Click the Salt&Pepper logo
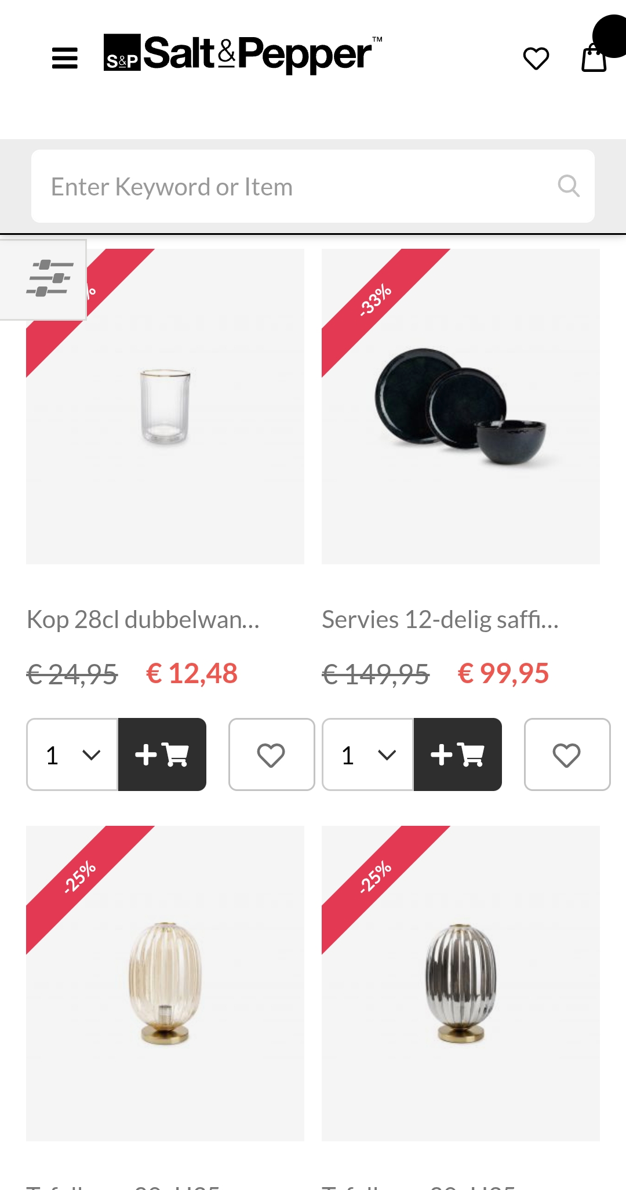 tap(242, 55)
